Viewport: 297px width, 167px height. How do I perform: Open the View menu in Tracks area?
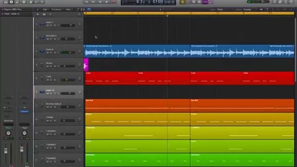(68, 9)
